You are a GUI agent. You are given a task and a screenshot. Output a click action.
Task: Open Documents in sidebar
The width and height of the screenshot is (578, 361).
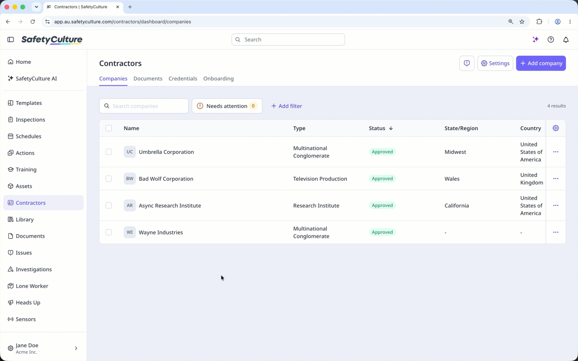point(43,236)
